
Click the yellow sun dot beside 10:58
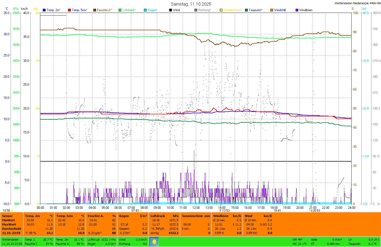pyautogui.click(x=12, y=211)
